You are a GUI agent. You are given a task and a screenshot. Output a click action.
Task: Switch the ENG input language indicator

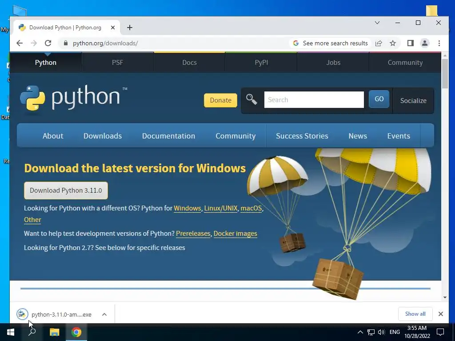click(395, 332)
